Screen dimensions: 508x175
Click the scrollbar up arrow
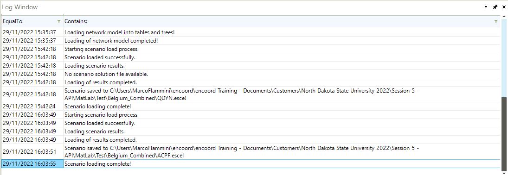(x=504, y=17)
